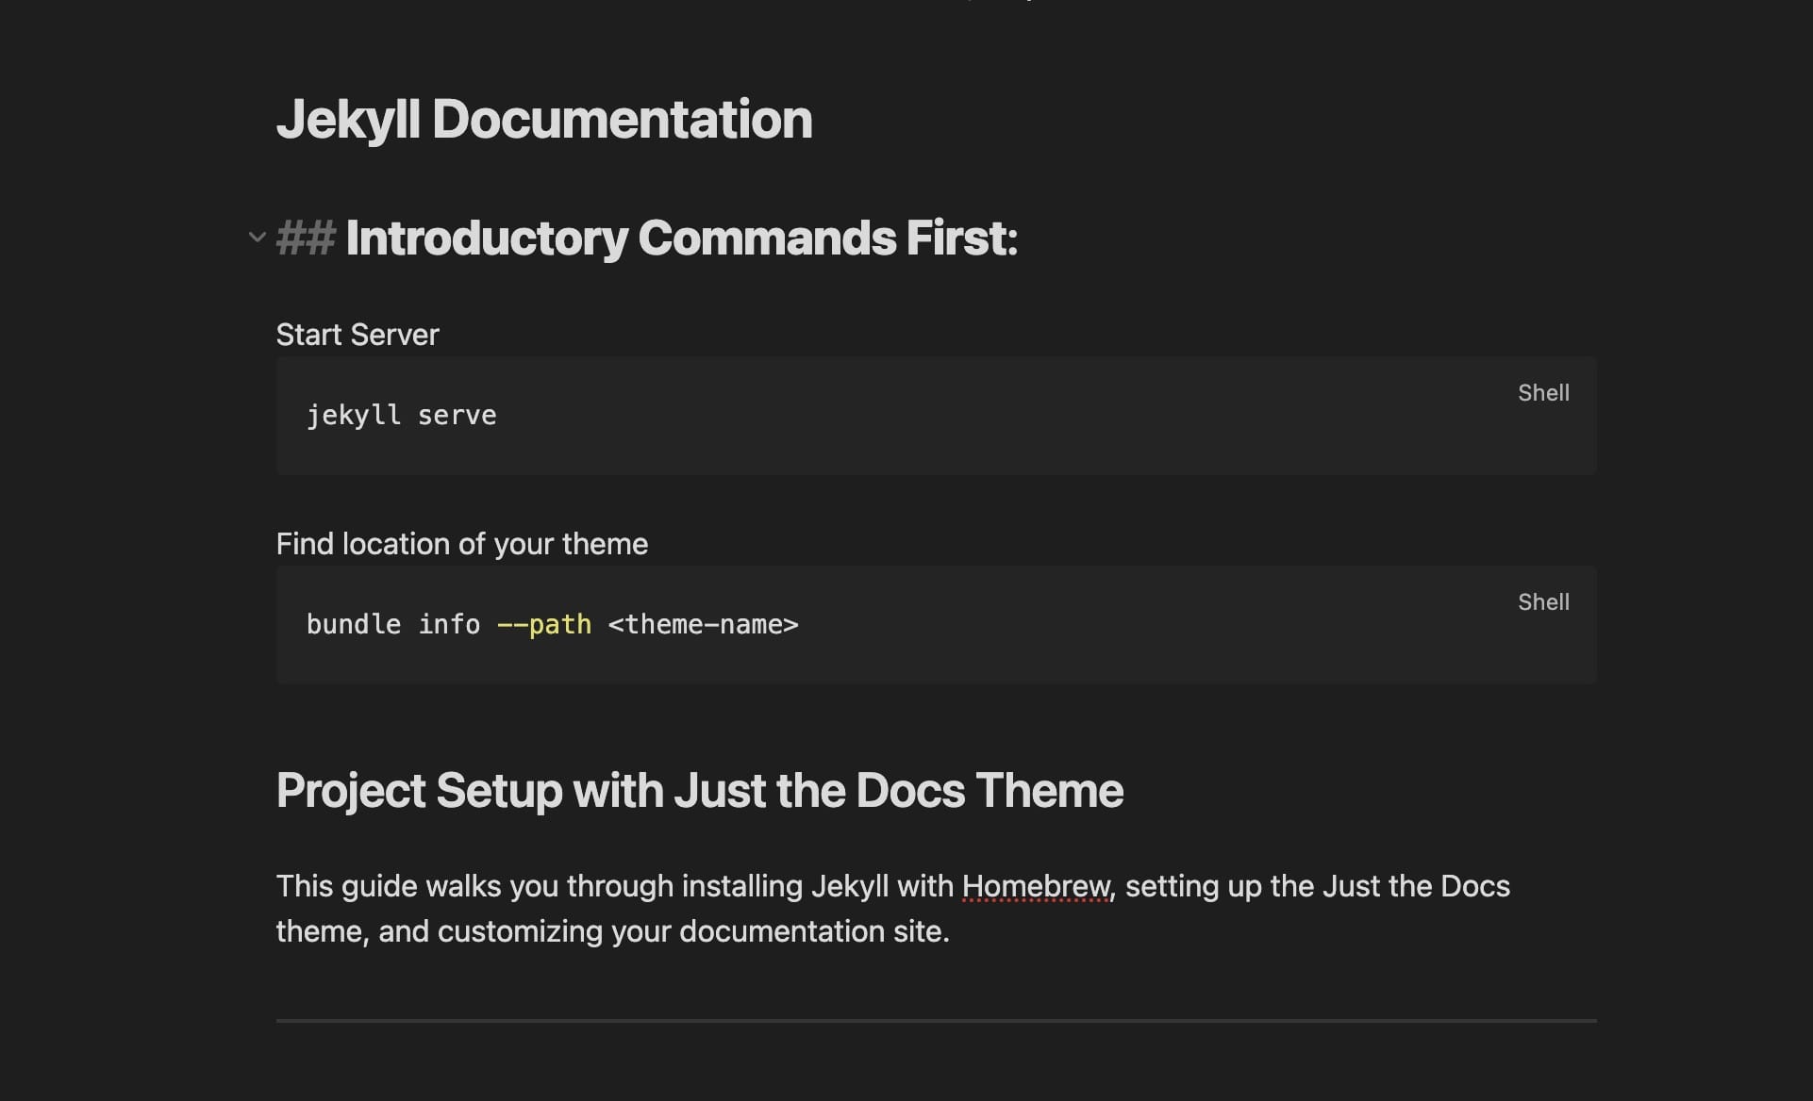The image size is (1813, 1101).
Task: Click the 'jekyll serve' code line
Action: coord(401,416)
